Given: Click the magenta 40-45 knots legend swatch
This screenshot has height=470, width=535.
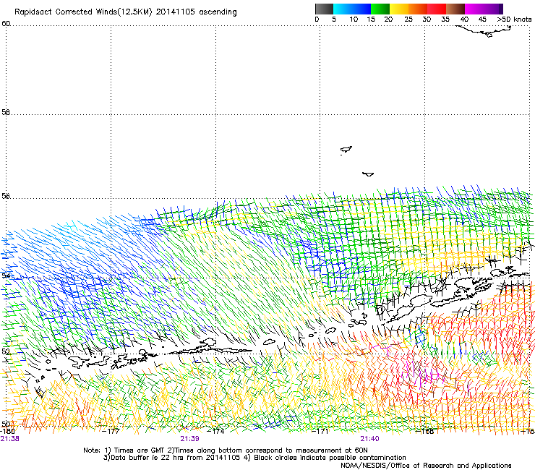Looking at the screenshot, I should pyautogui.click(x=474, y=9).
